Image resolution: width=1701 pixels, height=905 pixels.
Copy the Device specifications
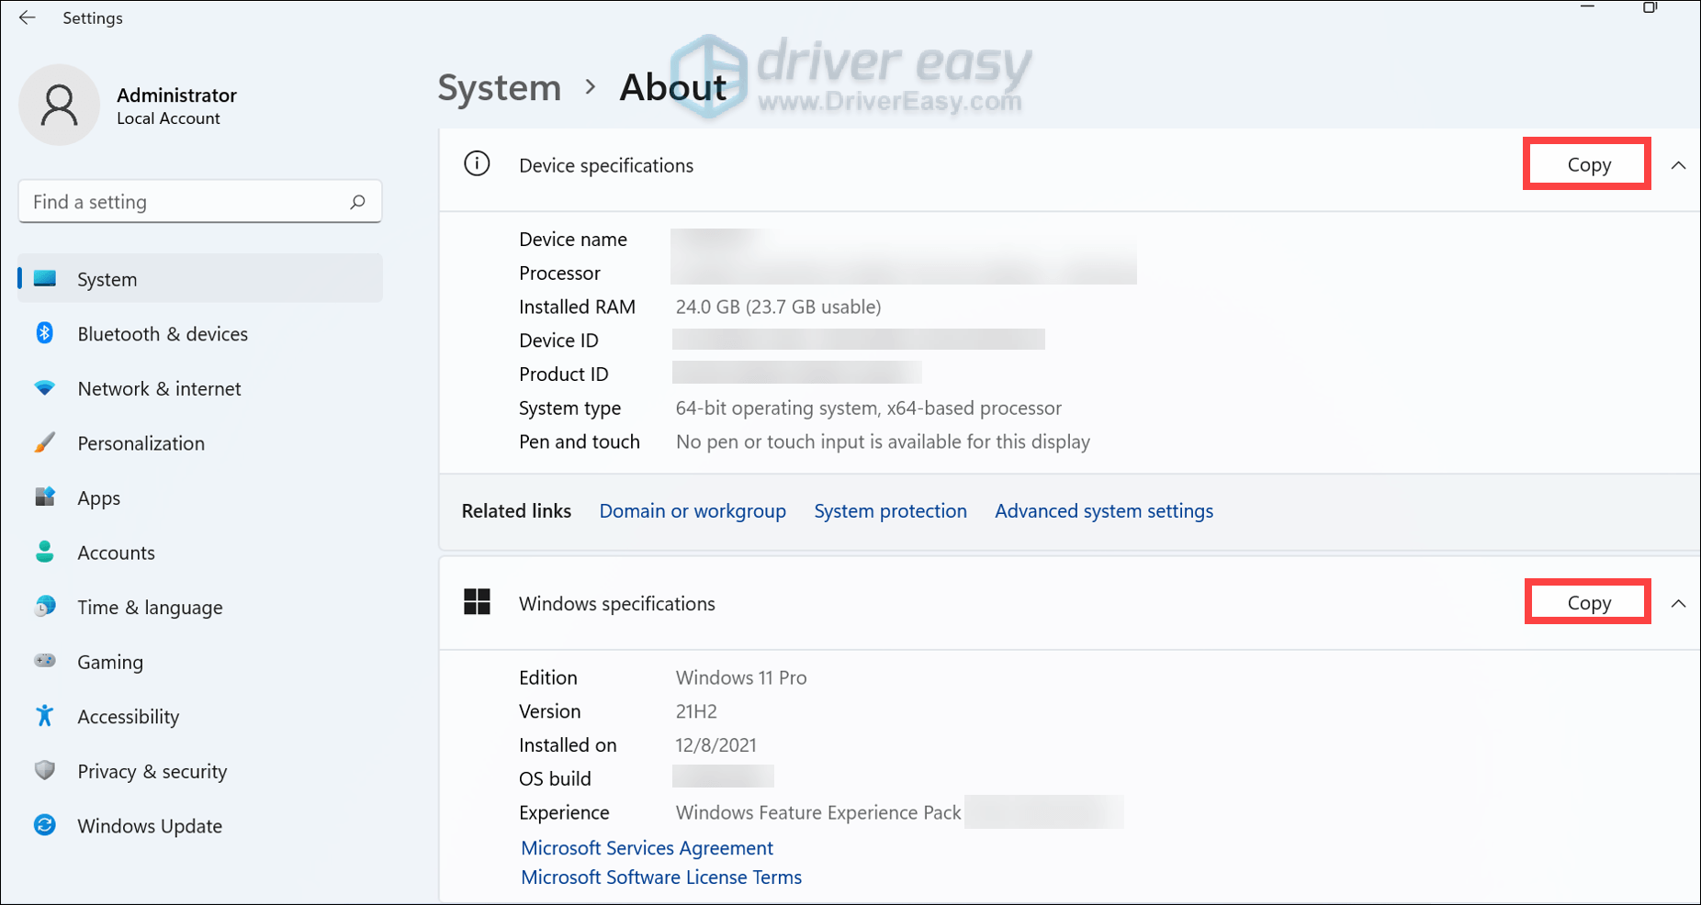tap(1588, 164)
